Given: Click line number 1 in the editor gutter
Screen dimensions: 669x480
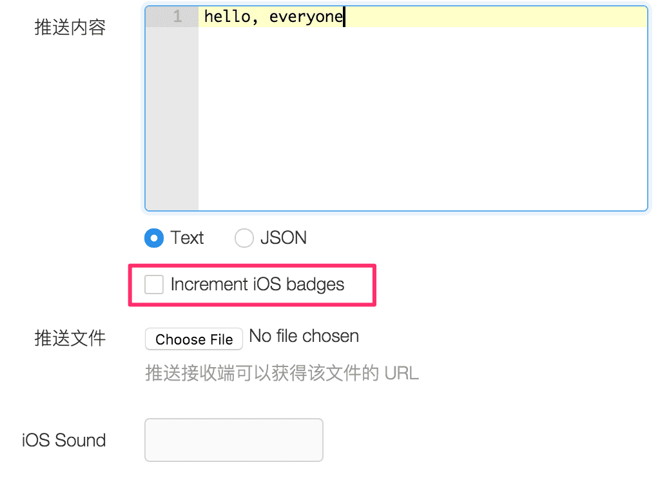Looking at the screenshot, I should [177, 17].
